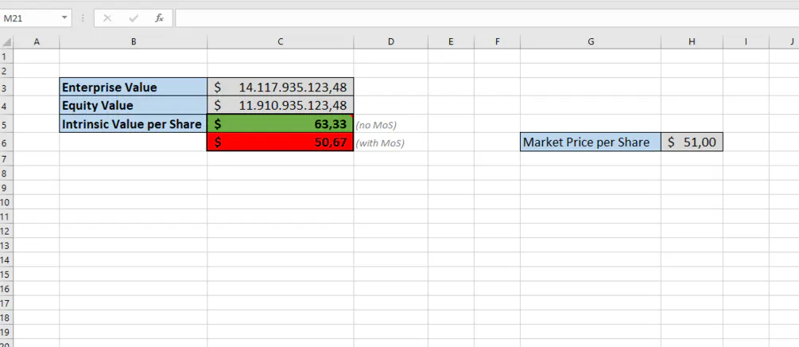Image resolution: width=799 pixels, height=347 pixels.
Task: Open the Name Box dropdown arrow
Action: click(x=64, y=18)
